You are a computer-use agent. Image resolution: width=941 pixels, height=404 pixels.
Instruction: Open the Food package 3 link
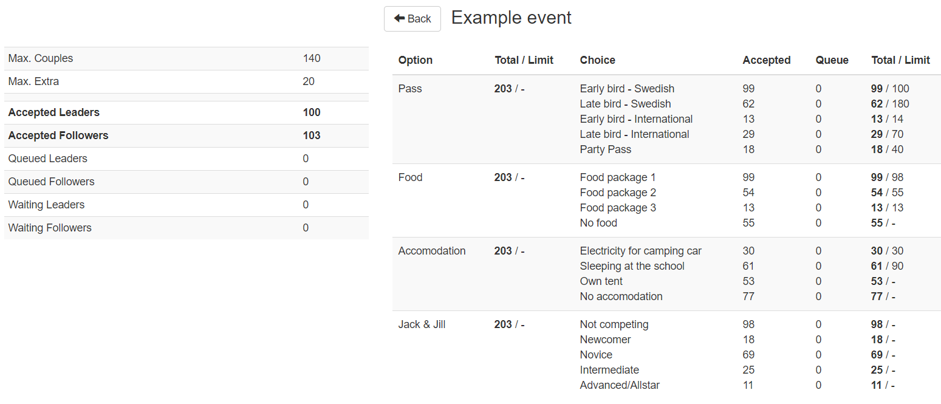[x=618, y=208]
